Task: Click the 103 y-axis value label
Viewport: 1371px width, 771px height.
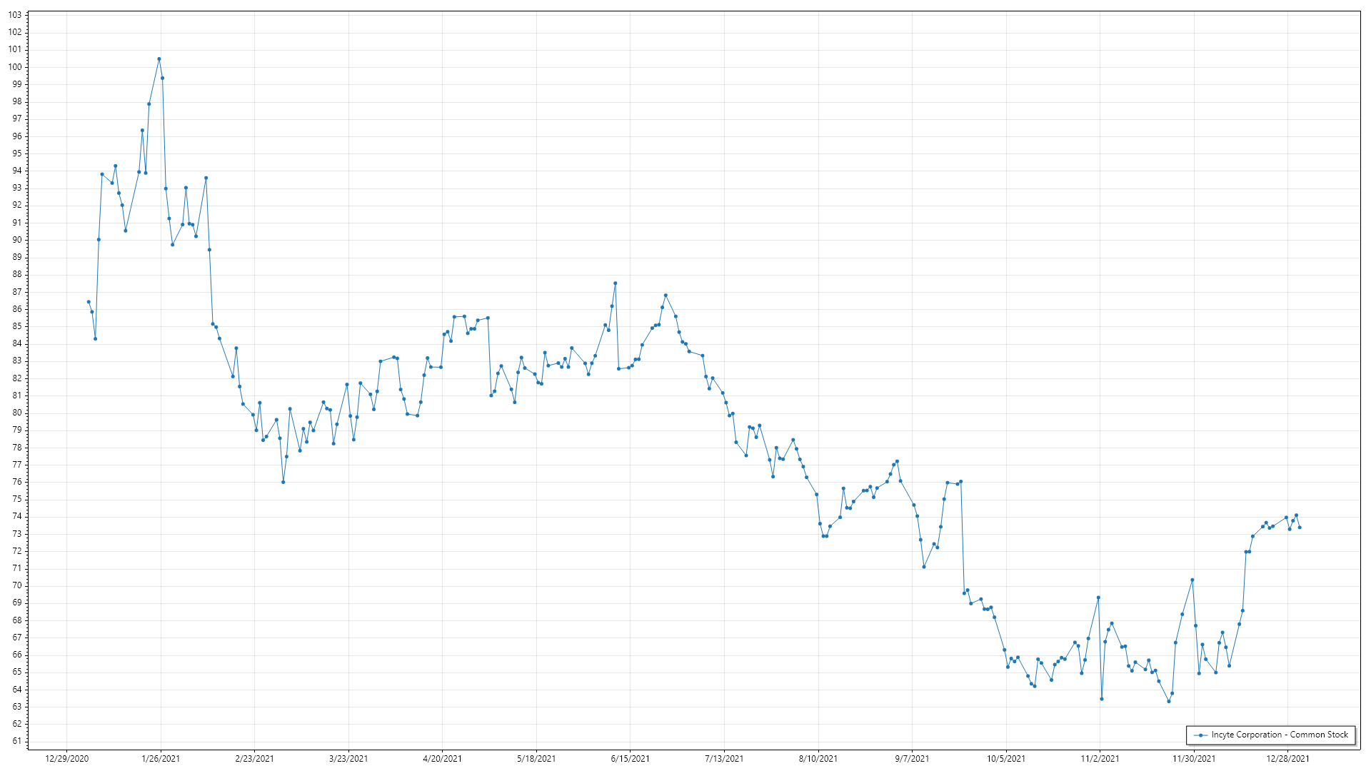Action: 15,15
